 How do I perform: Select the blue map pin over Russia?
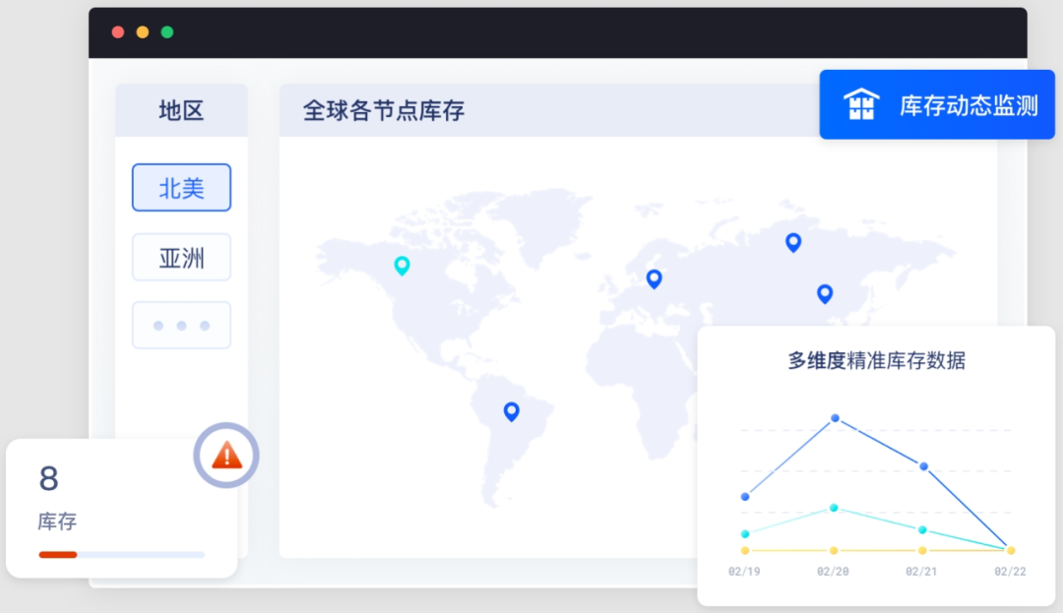point(793,242)
